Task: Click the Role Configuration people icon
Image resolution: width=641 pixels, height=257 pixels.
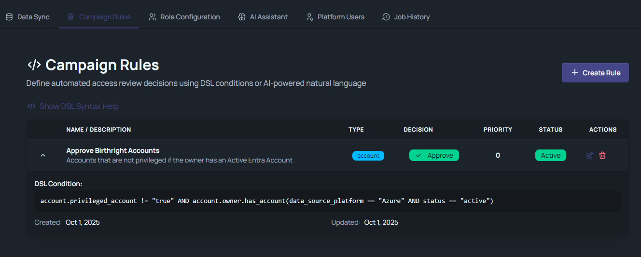Action: (x=153, y=17)
